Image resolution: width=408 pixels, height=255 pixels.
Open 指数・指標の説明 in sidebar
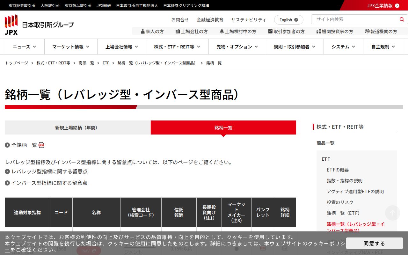click(x=345, y=181)
